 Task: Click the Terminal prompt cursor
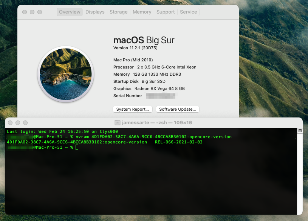pyautogui.click(x=77, y=147)
